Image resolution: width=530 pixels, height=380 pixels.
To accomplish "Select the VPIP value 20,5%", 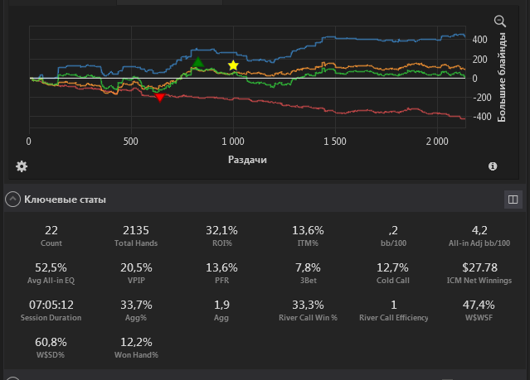I will [x=136, y=267].
